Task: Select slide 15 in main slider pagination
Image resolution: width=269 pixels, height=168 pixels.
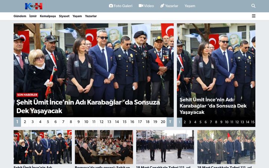Action: click(124, 122)
